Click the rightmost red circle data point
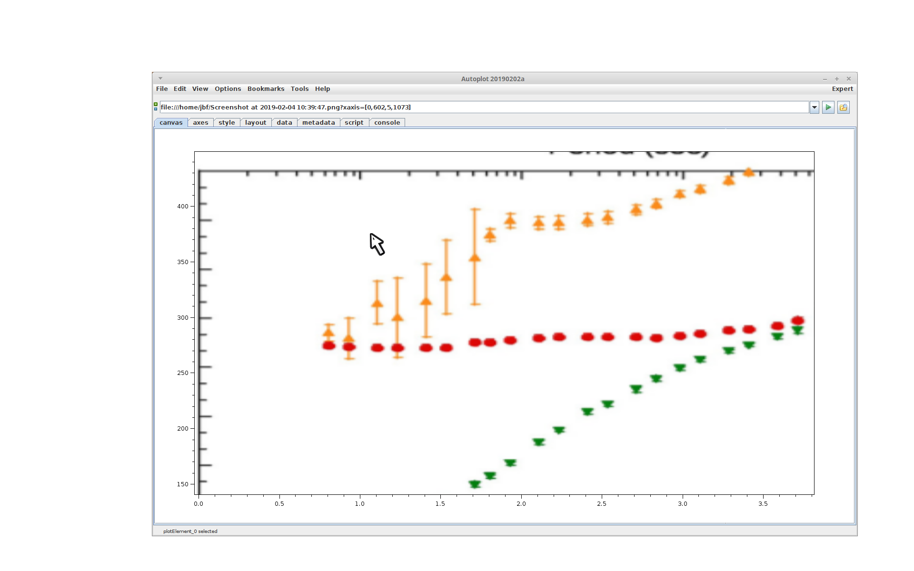This screenshot has width=914, height=571. tap(798, 321)
